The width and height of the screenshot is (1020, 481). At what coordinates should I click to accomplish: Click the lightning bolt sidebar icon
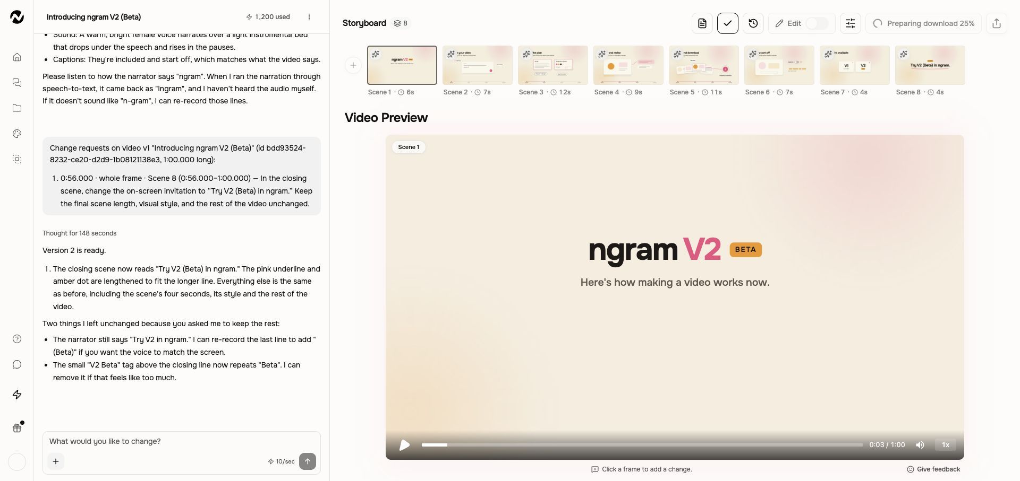[17, 395]
